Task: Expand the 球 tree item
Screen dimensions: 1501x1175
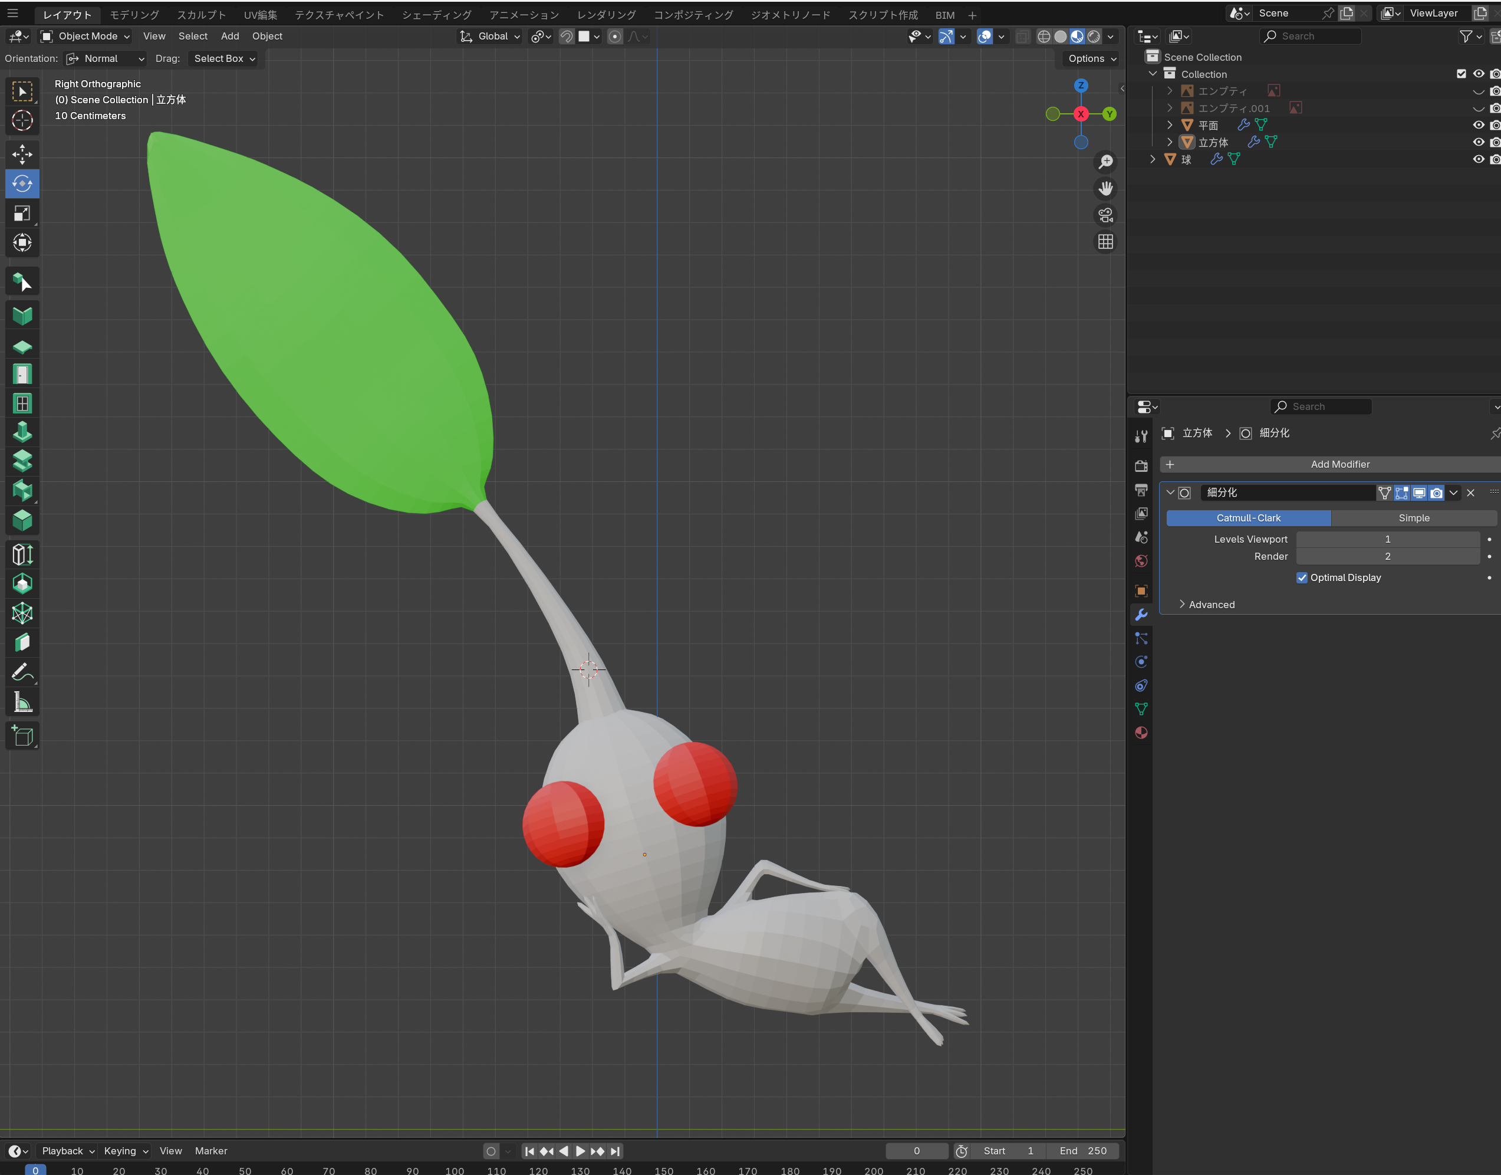Action: 1153,160
